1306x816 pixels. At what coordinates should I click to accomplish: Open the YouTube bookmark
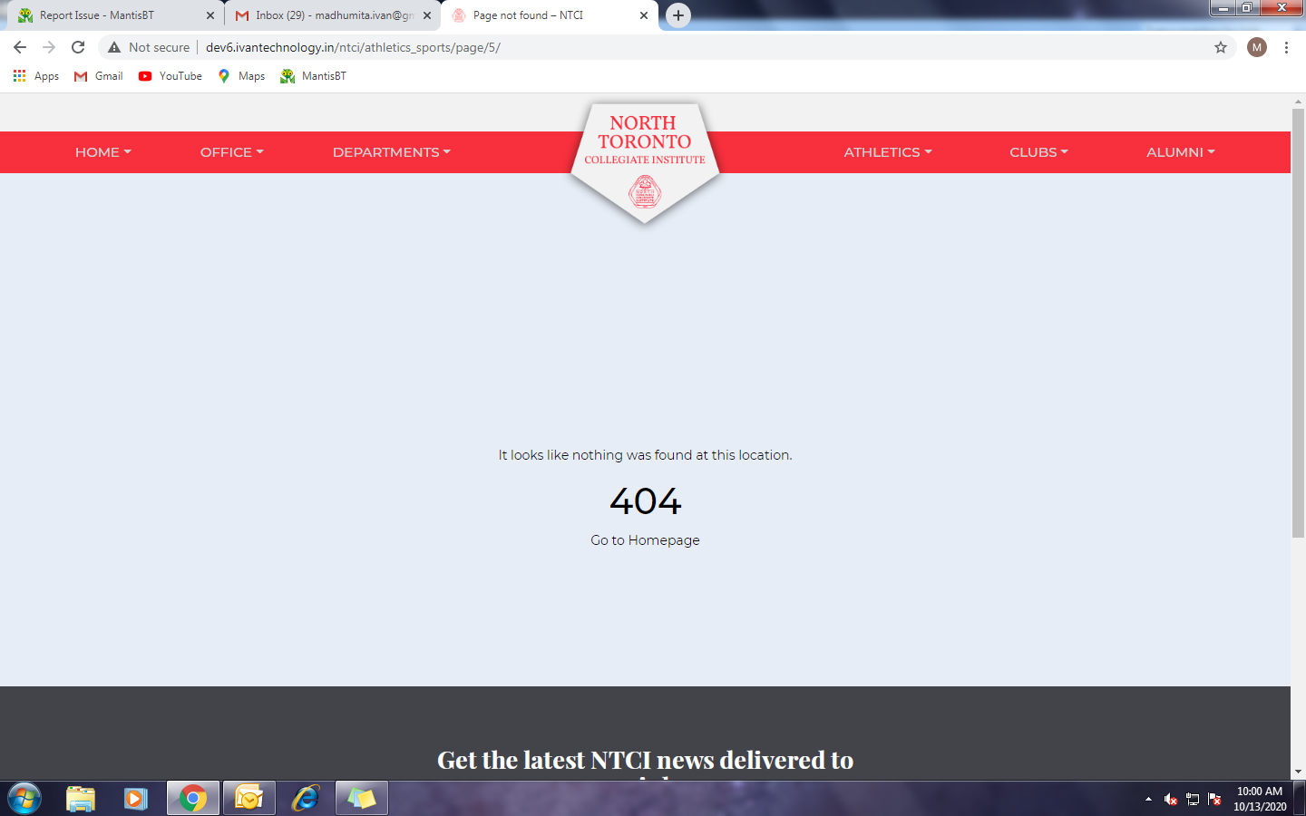click(171, 76)
